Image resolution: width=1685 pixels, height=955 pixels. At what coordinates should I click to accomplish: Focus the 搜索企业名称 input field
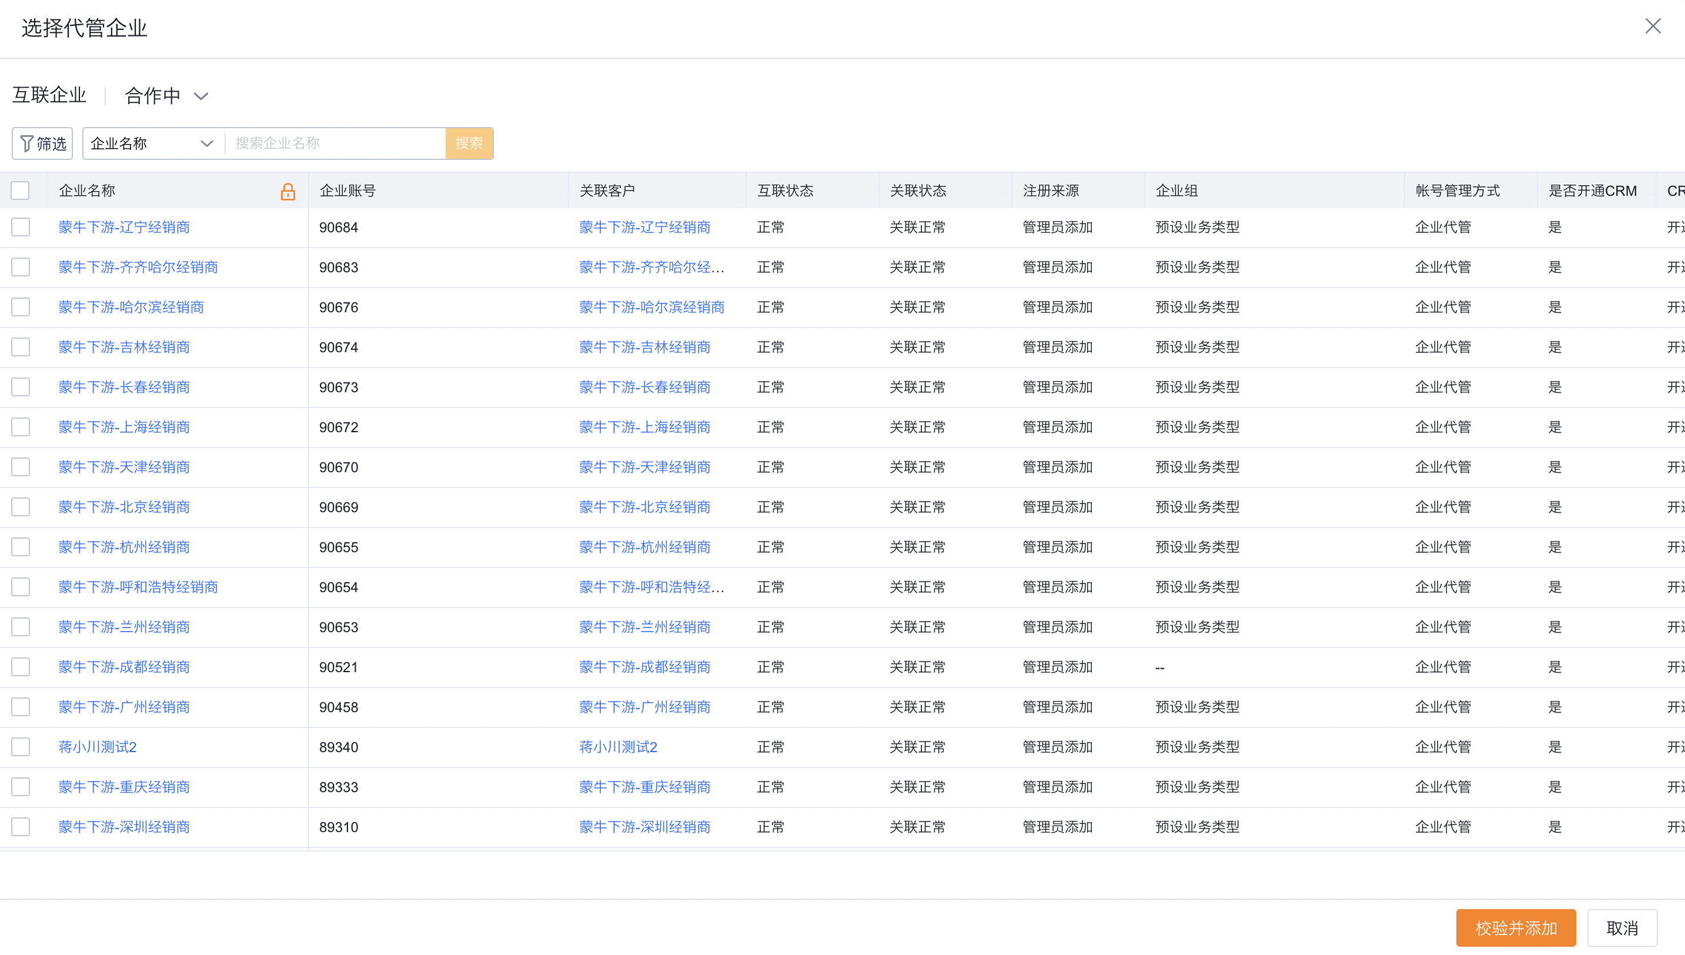pyautogui.click(x=336, y=143)
